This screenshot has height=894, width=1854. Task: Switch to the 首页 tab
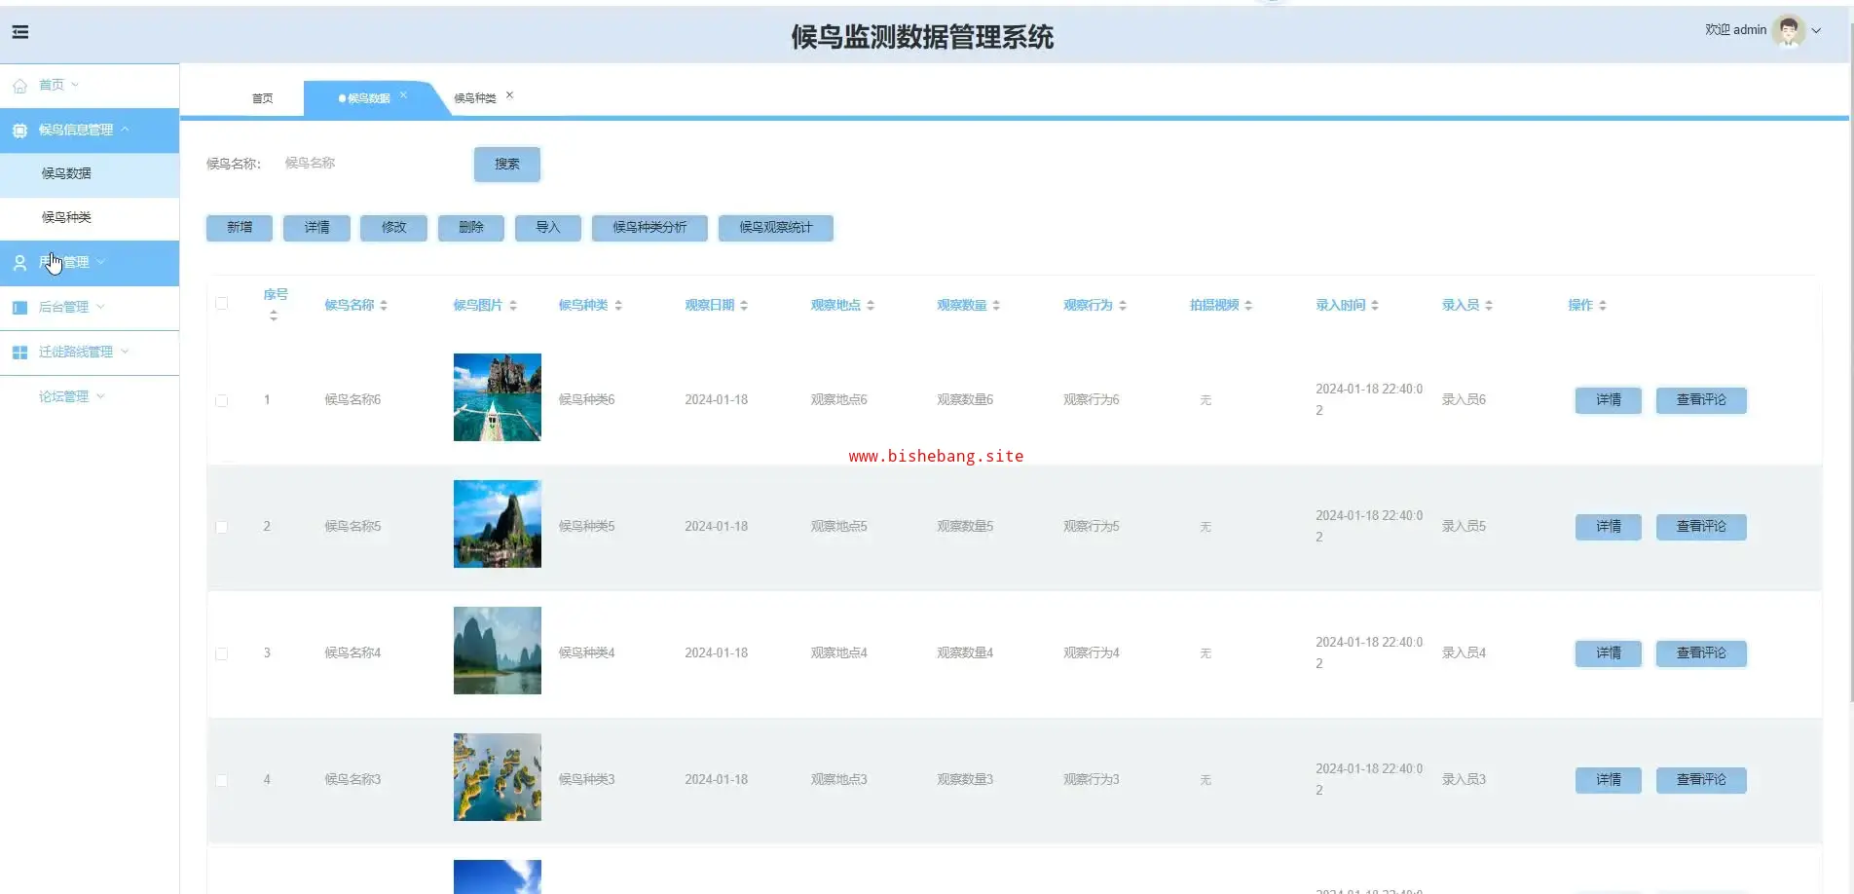click(262, 98)
